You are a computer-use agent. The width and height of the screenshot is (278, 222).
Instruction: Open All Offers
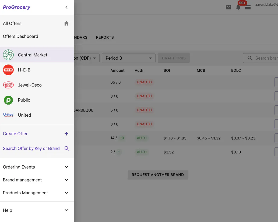coord(37,23)
